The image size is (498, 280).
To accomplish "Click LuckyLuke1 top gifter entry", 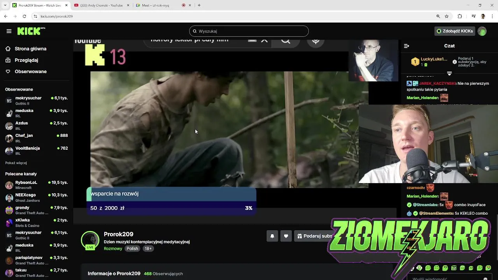I will pos(429,62).
